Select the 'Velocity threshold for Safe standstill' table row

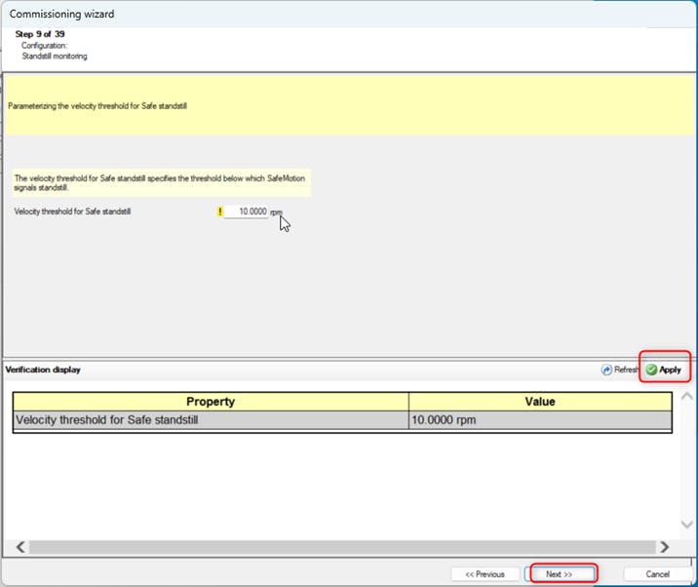(x=211, y=420)
